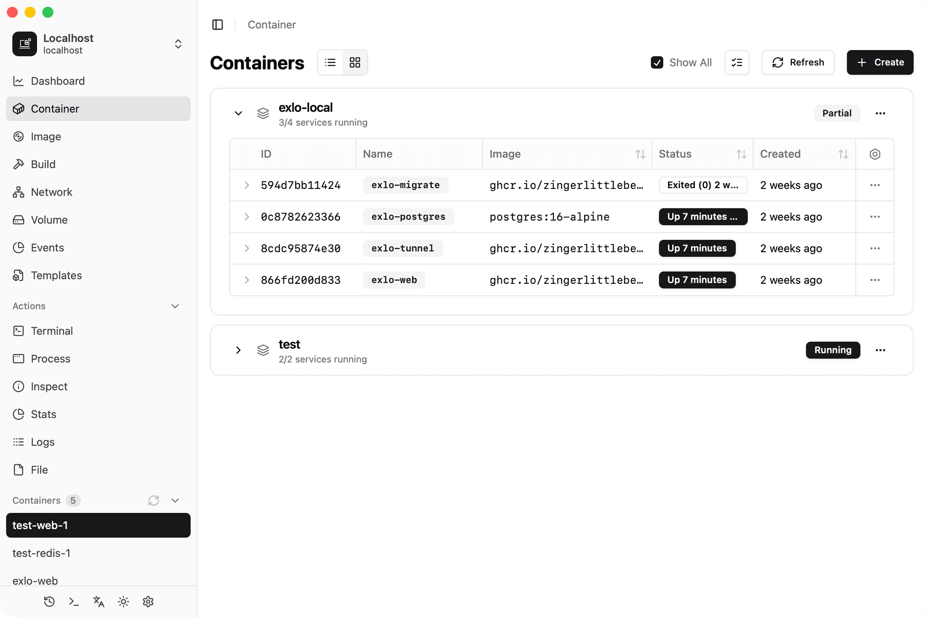Uncheck the Show All checkbox
Viewport: 926px width, 617px height.
[x=657, y=62]
